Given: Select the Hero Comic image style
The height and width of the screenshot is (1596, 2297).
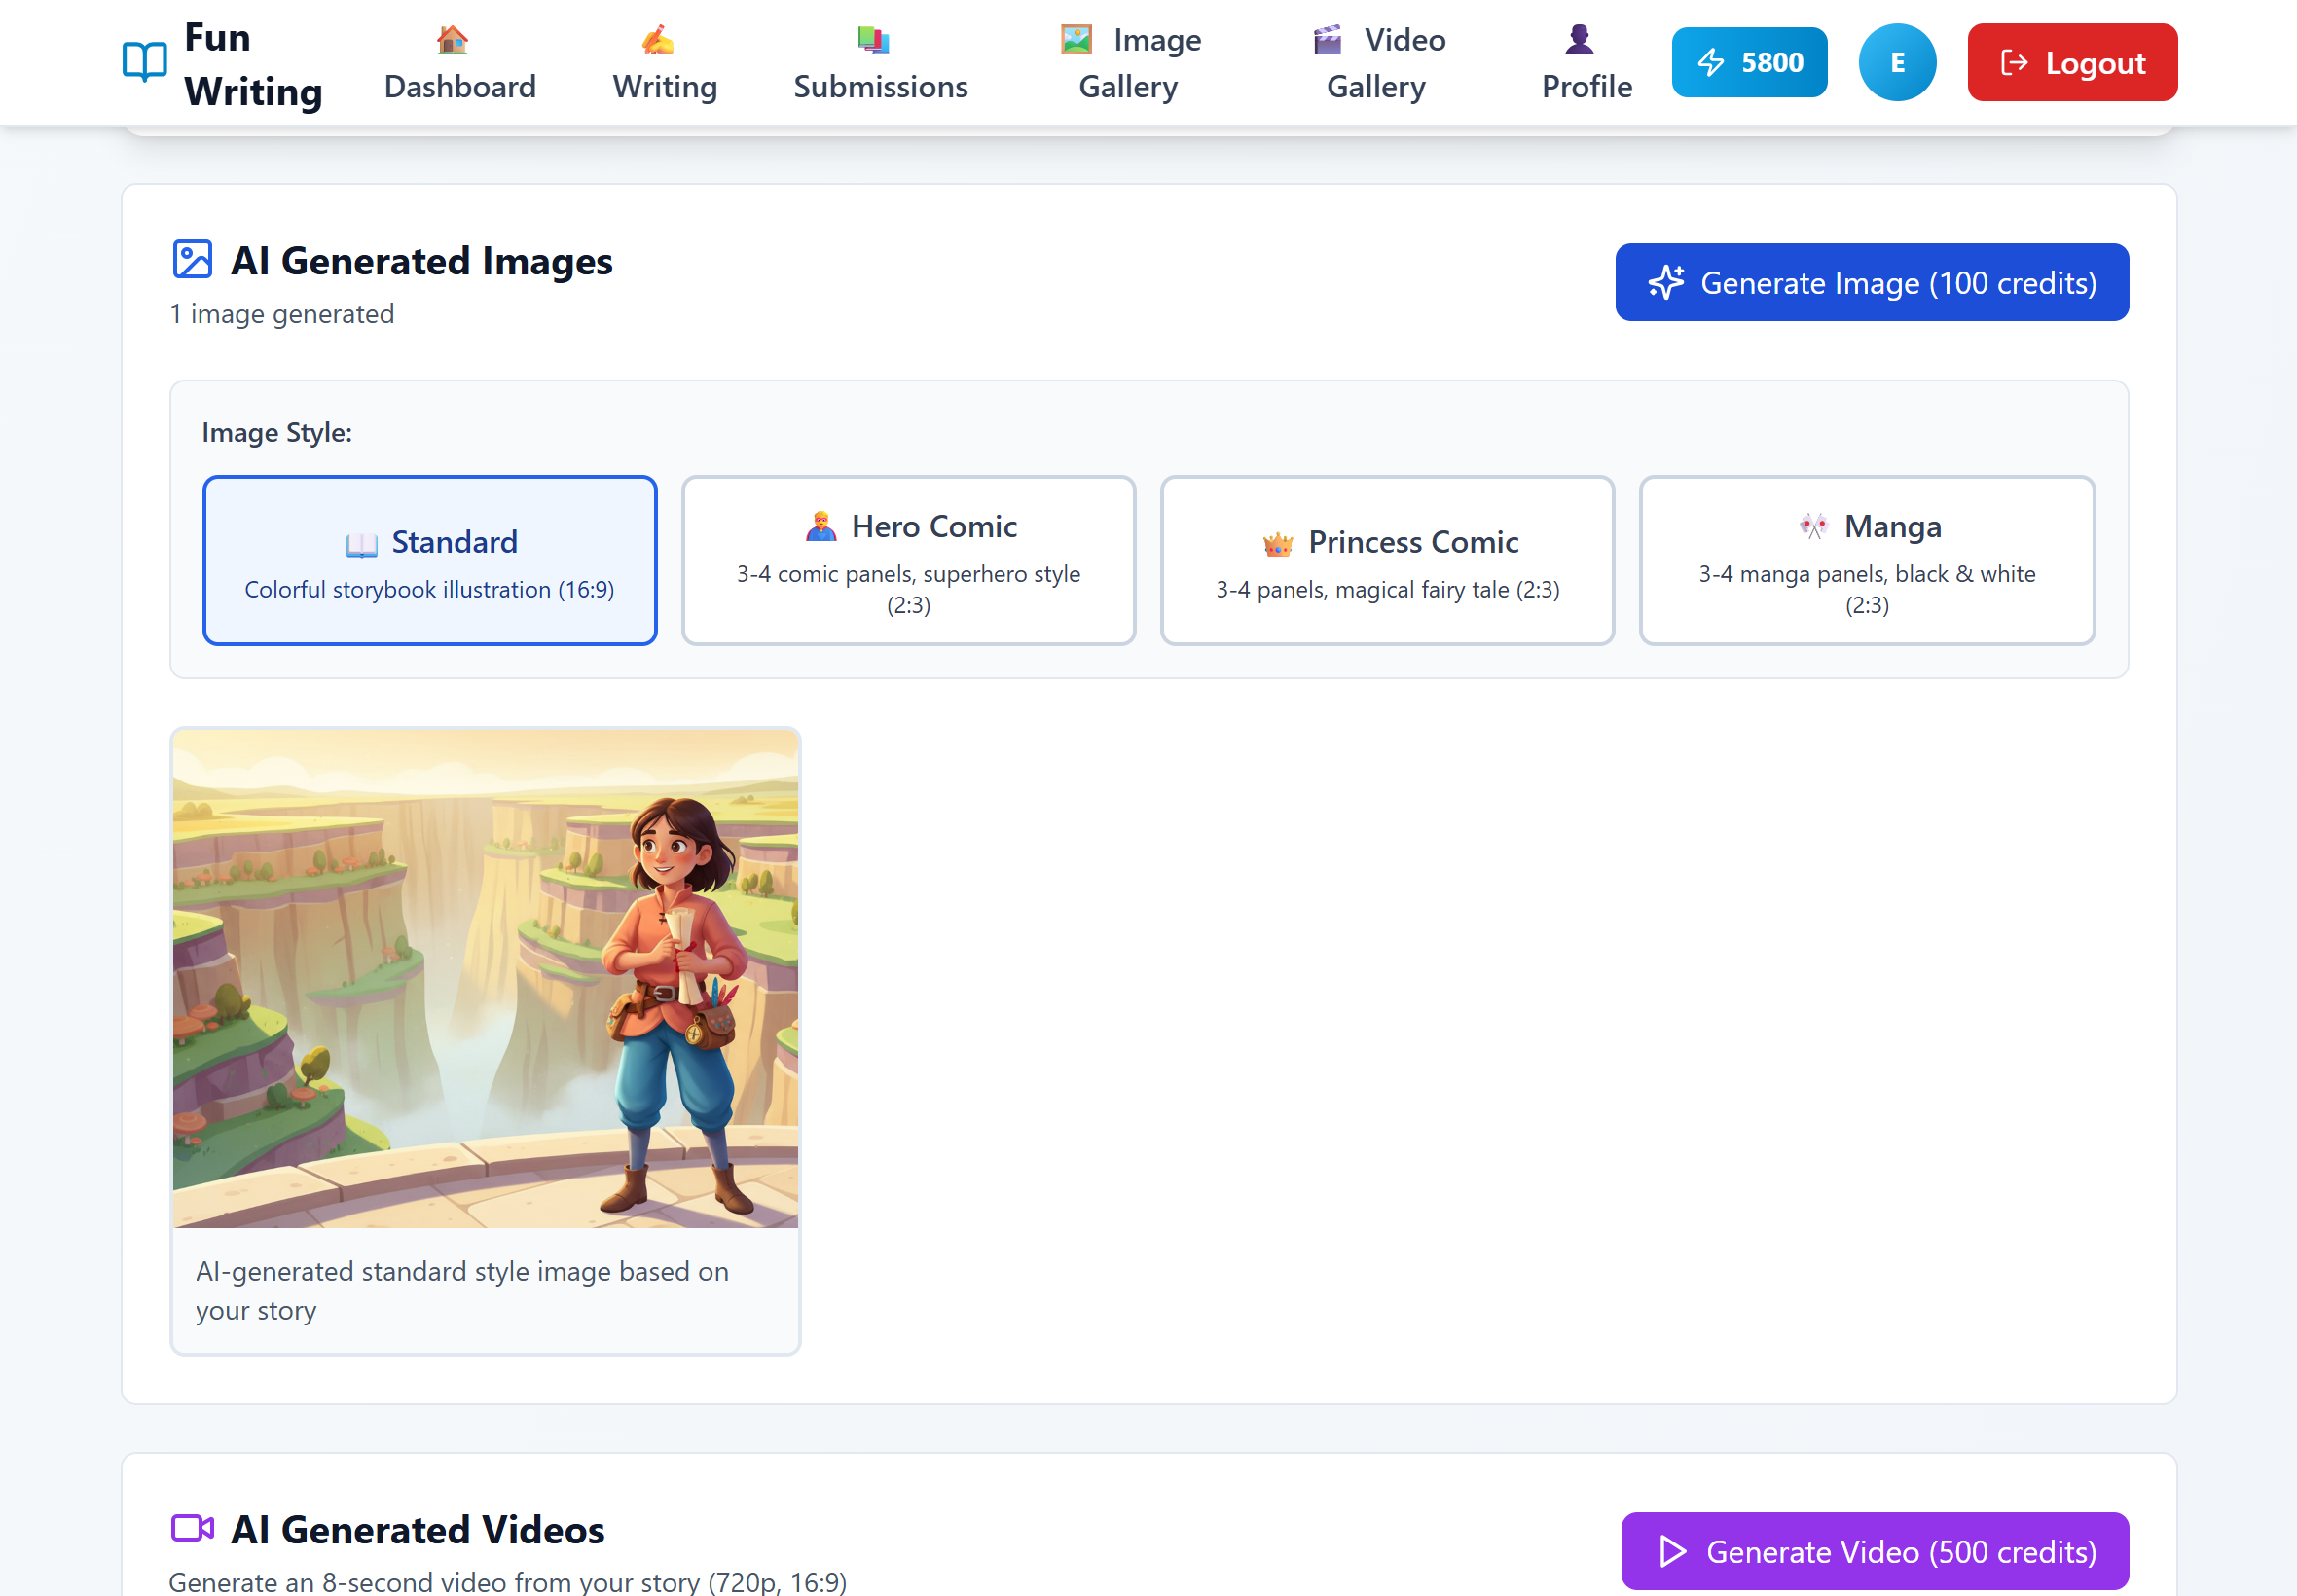Looking at the screenshot, I should 908,561.
